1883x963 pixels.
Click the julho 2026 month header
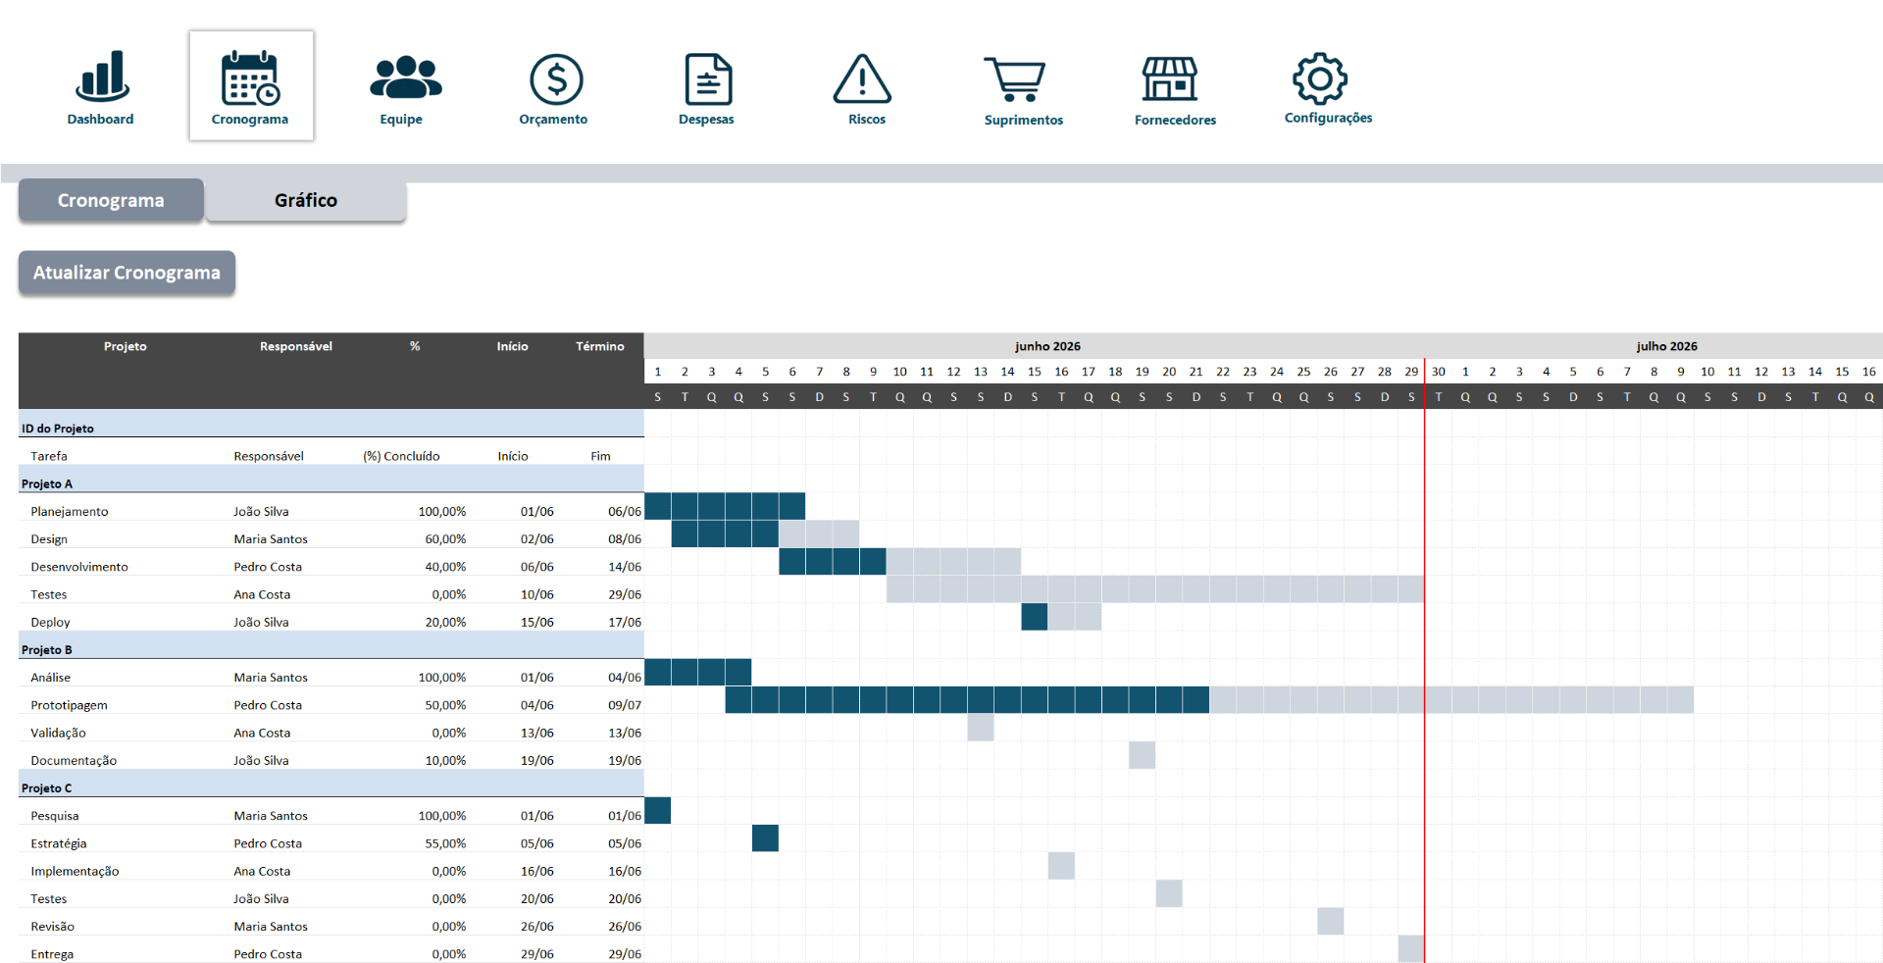[1666, 346]
